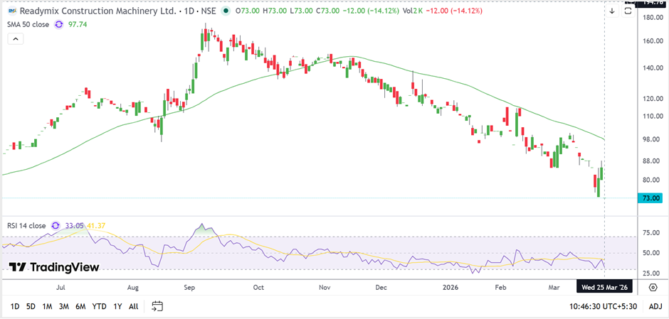Select the 5D time range
669x319 pixels.
pyautogui.click(x=31, y=306)
